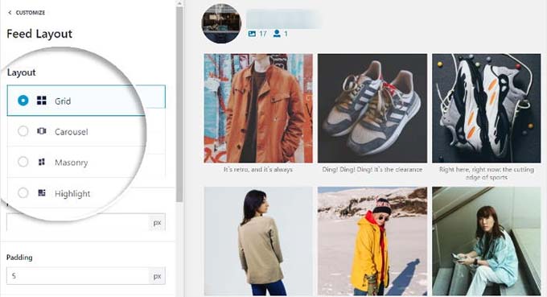Click the Grid option label

pos(63,101)
